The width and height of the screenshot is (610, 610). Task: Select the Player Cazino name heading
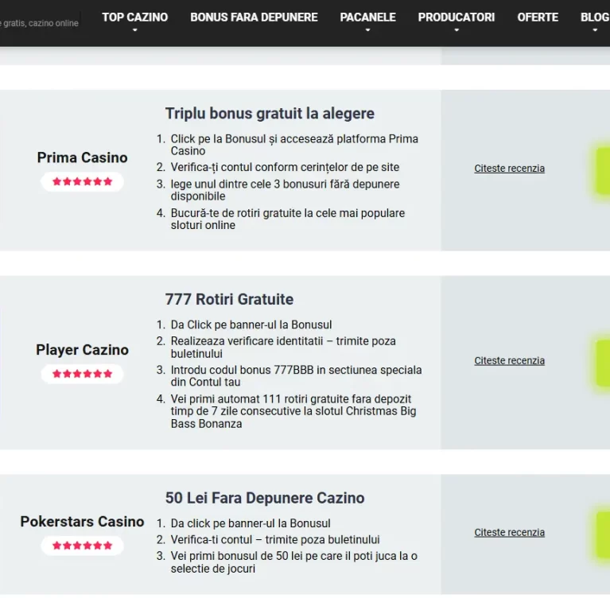pyautogui.click(x=82, y=350)
